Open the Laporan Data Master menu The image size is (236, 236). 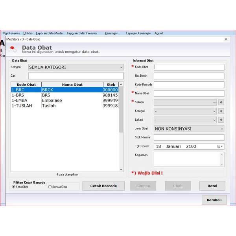coord(50,33)
